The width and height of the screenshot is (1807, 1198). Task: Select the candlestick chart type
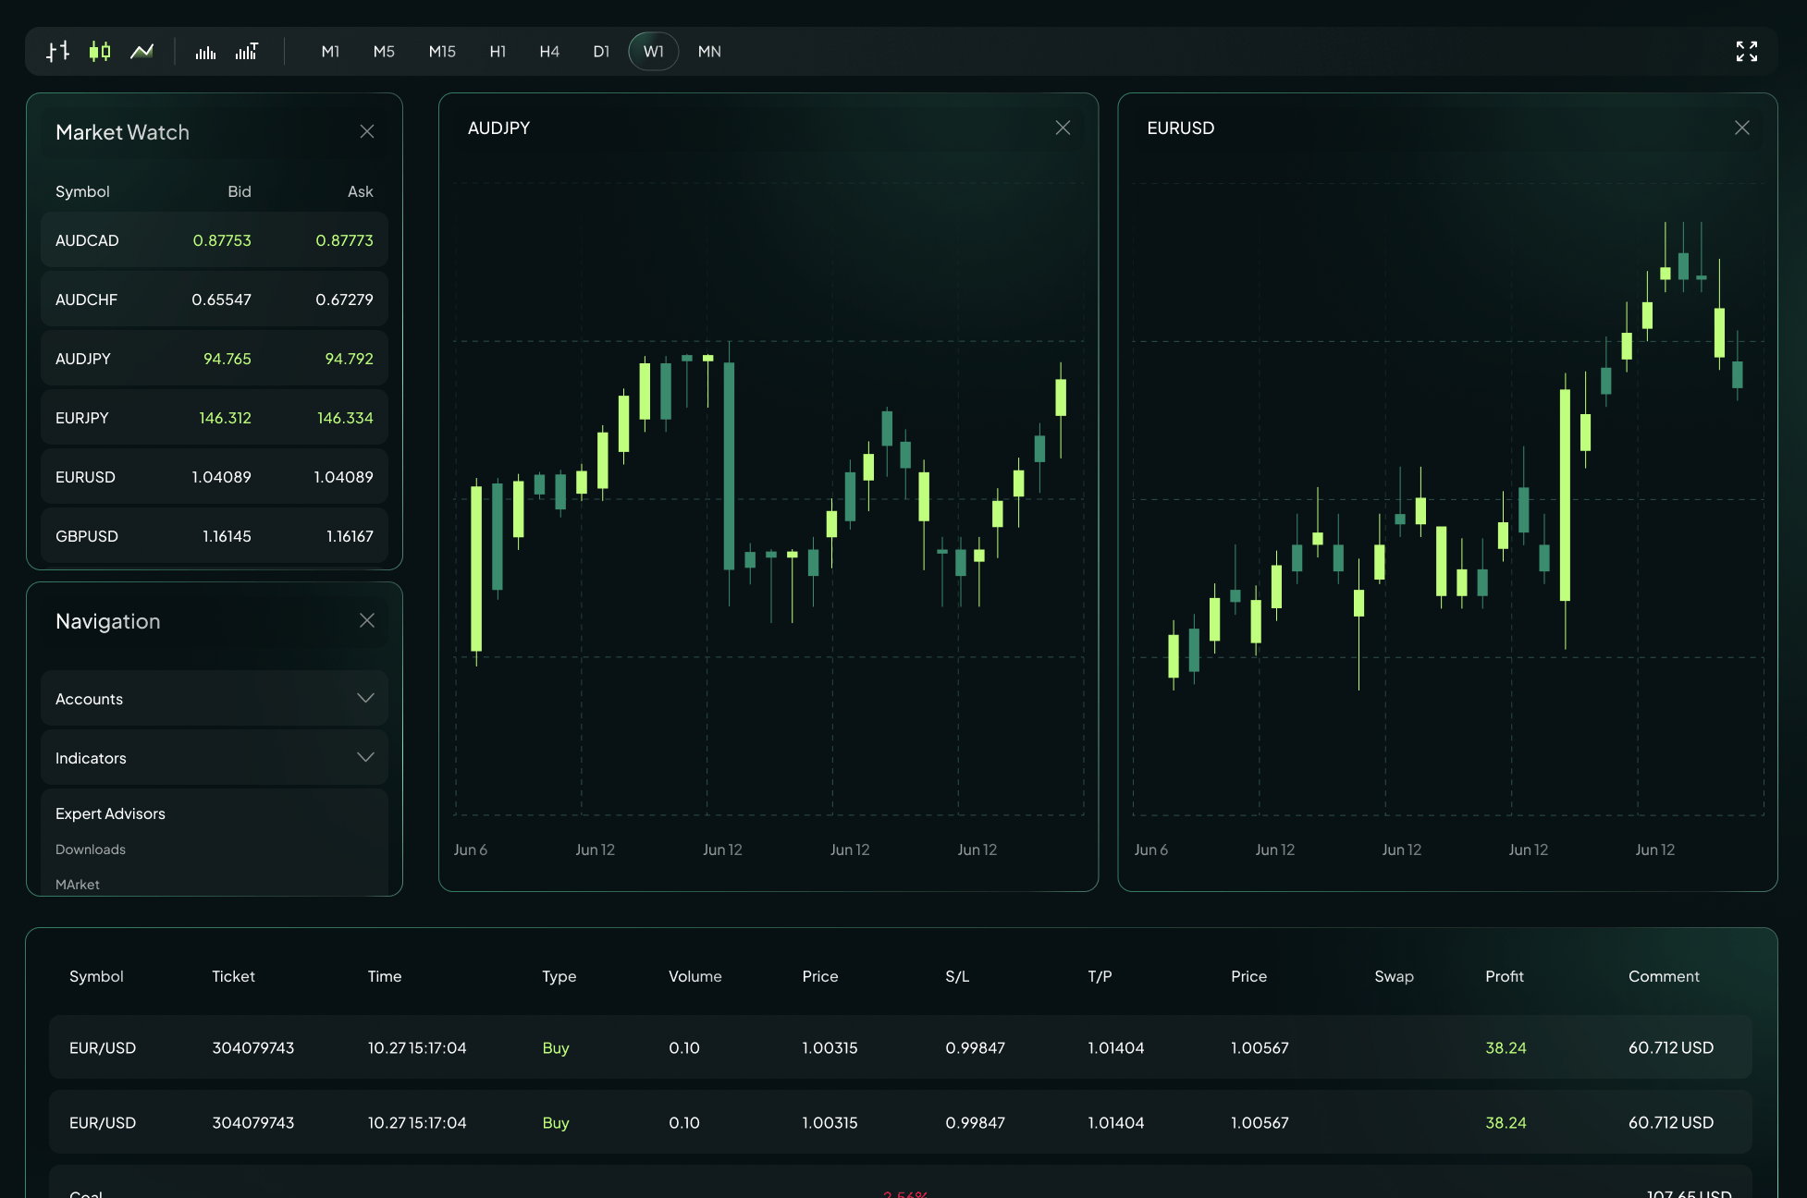[99, 52]
